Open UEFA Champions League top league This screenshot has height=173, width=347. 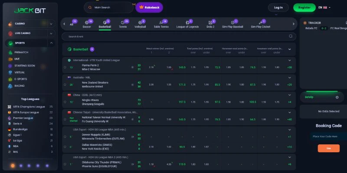[30, 107]
